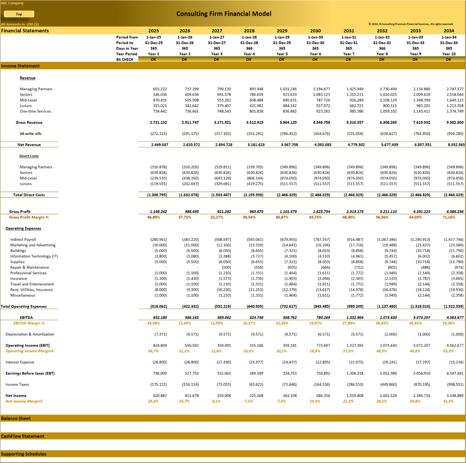Click the EBITDA Margin % label
This screenshot has height=463, width=466.
click(29, 323)
